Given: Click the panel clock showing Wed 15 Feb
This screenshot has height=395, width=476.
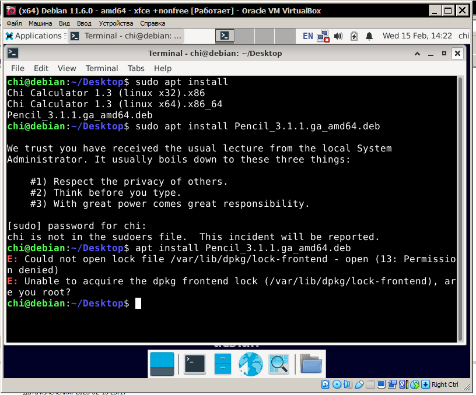Looking at the screenshot, I should [417, 36].
